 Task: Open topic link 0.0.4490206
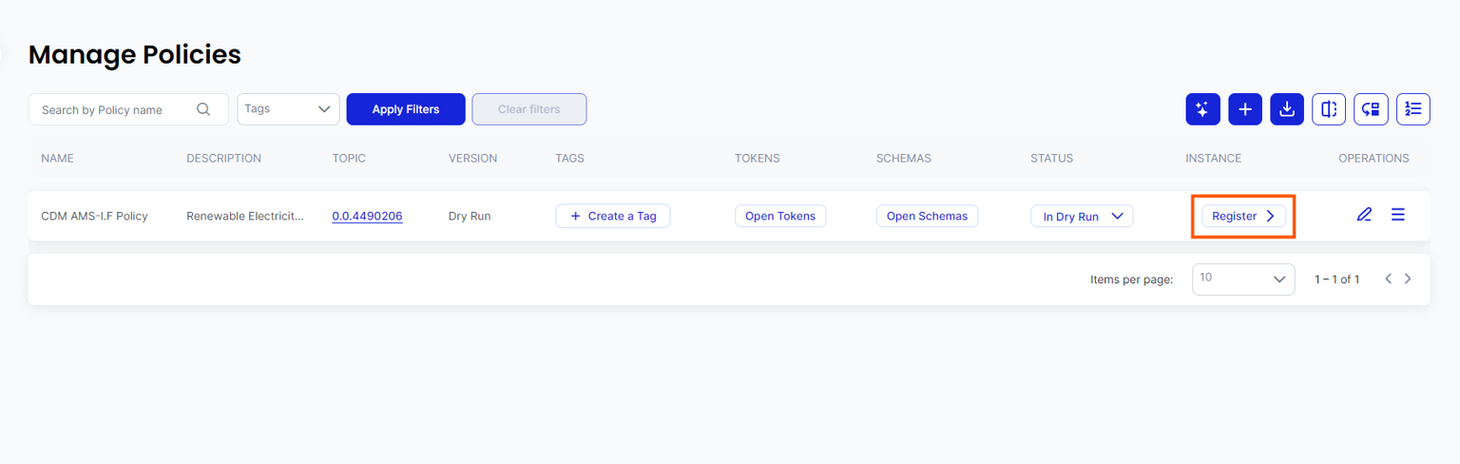(367, 216)
